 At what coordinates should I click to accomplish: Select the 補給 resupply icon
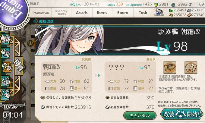pos(5,53)
